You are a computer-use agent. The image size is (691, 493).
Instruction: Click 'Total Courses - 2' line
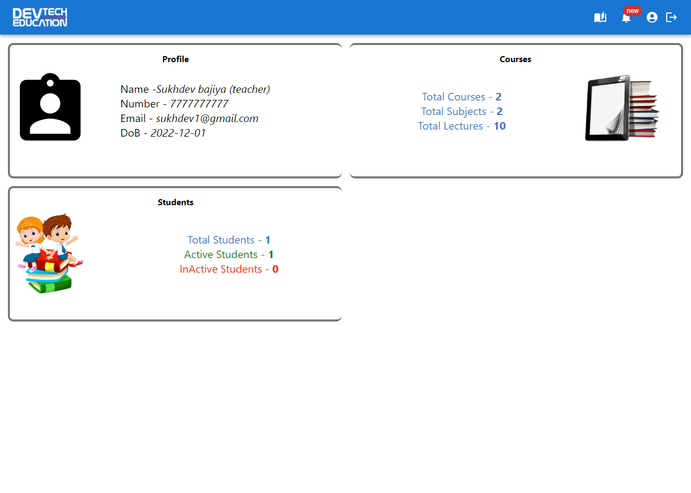[x=462, y=97]
